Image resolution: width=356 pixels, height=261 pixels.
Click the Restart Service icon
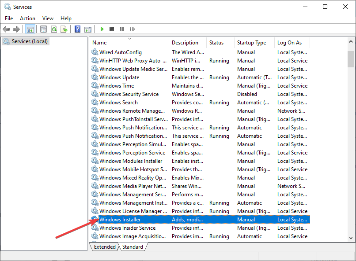132,29
